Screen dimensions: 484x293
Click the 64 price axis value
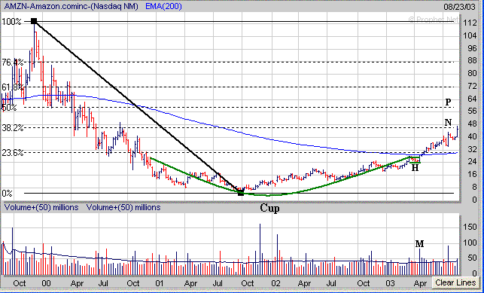(x=473, y=99)
